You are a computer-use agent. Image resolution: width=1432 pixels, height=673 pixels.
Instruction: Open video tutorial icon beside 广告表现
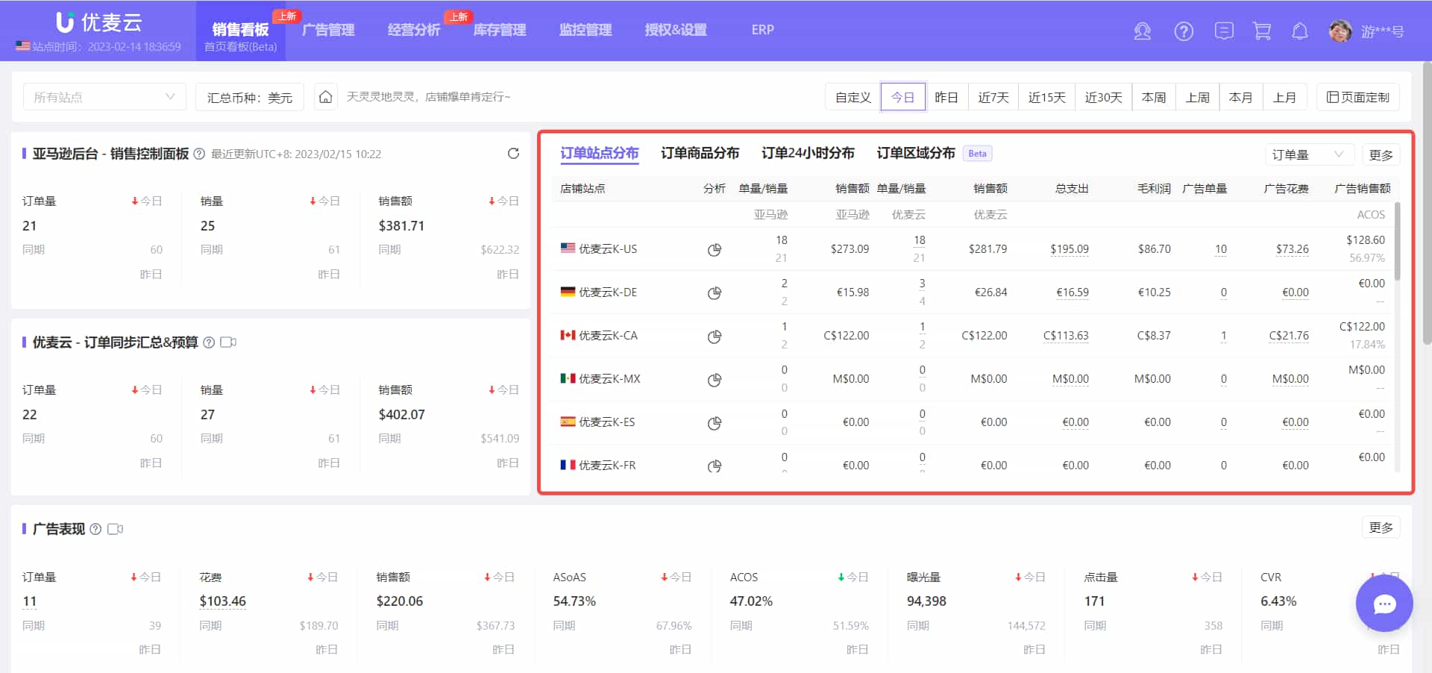click(x=115, y=529)
